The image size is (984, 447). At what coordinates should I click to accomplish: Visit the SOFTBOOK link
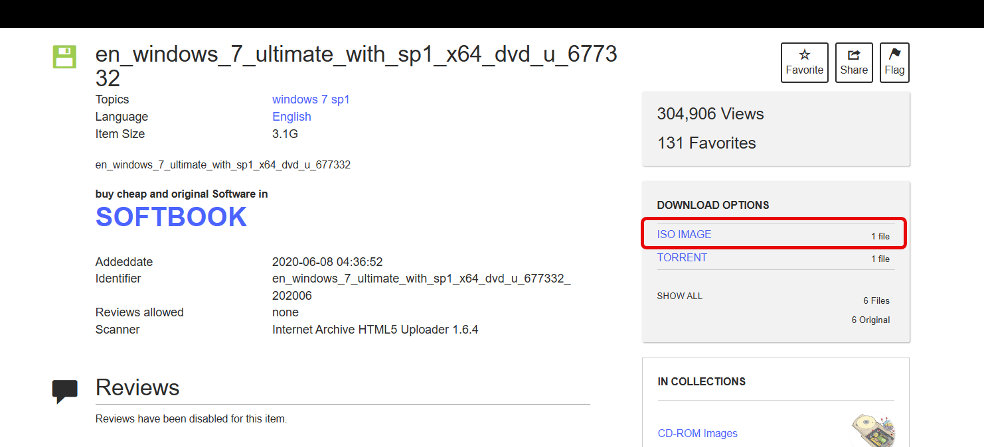(171, 217)
